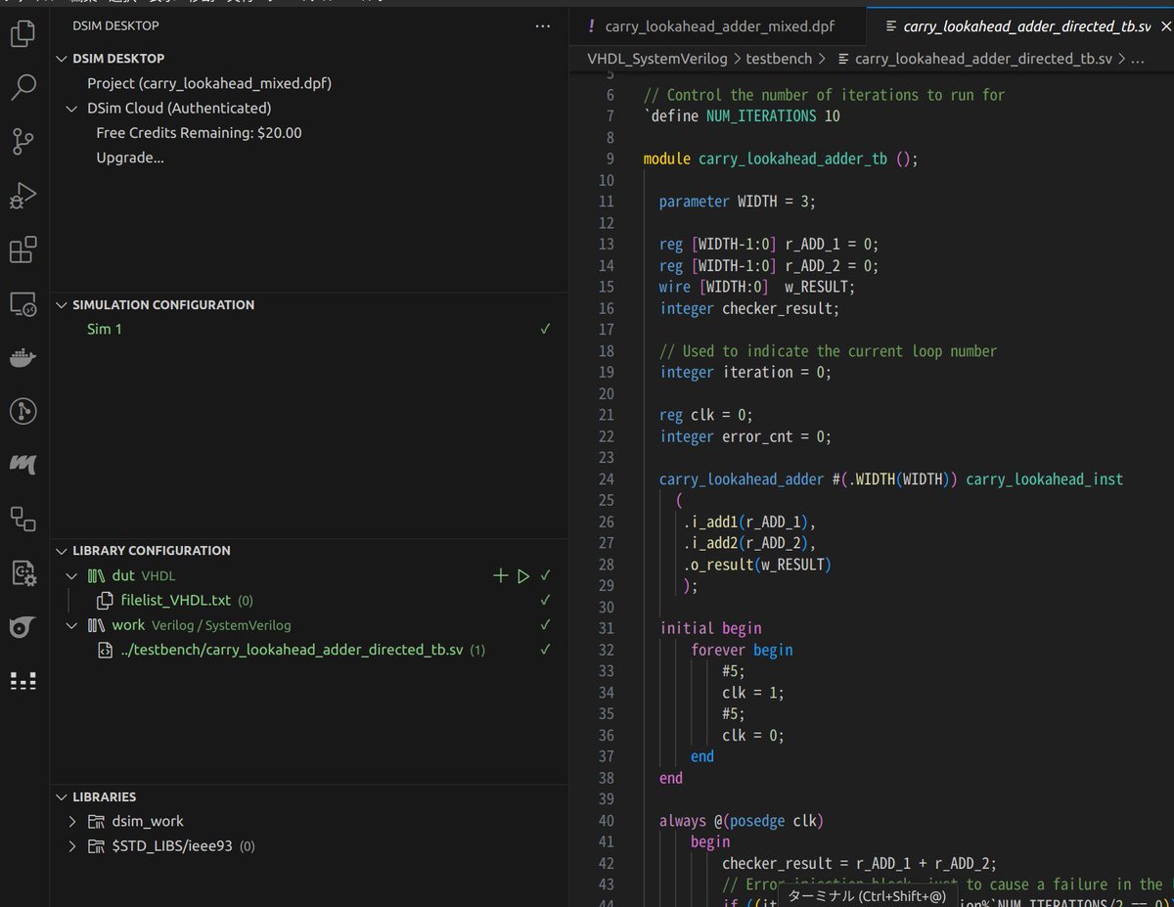This screenshot has width=1174, height=907.
Task: Click the checkmark status next to Sim 1
Action: tap(546, 330)
